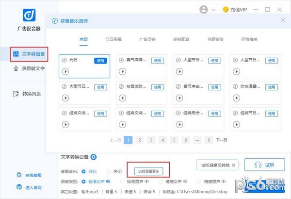The image size is (291, 199).
Task: Switch to the 抒情唯美 tab
Action: pyautogui.click(x=249, y=39)
